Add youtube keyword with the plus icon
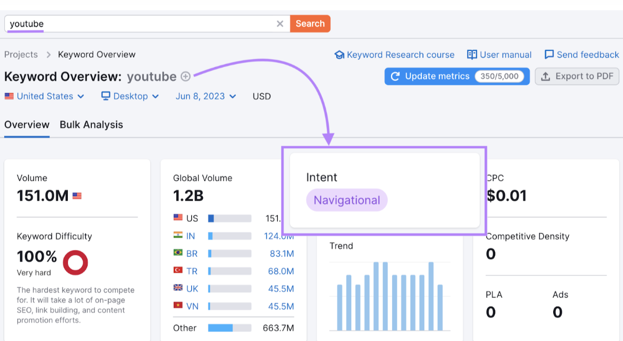The image size is (623, 341). (x=186, y=76)
